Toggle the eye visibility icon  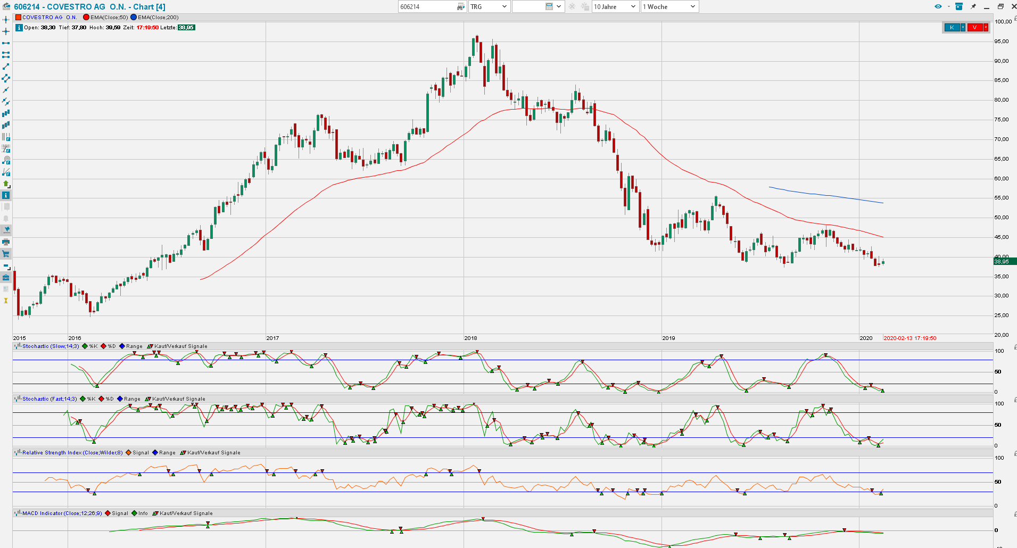click(938, 6)
